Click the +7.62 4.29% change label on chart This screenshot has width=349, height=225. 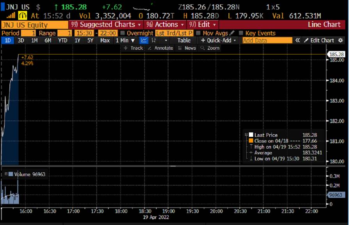(27, 61)
